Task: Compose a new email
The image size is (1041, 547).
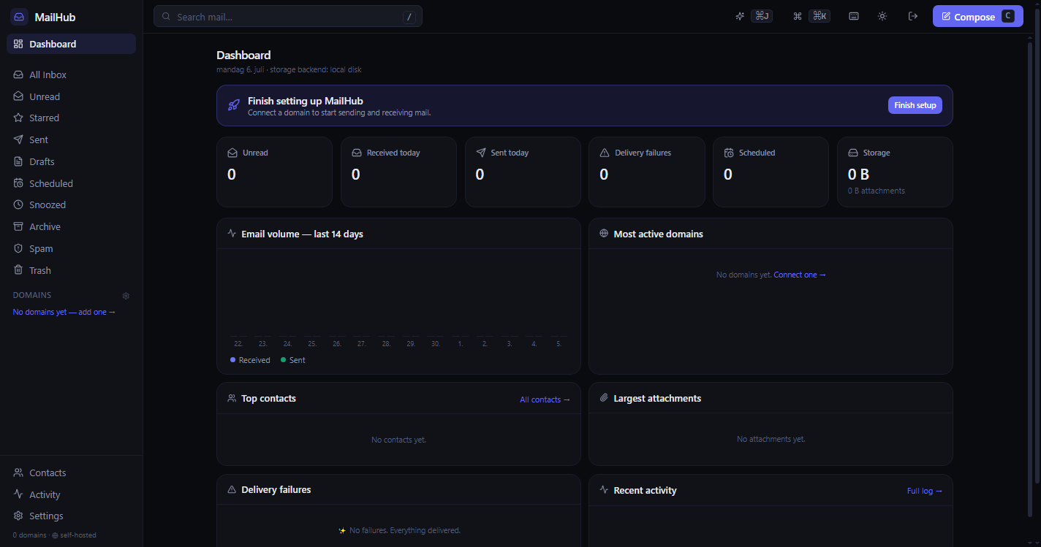Action: coord(977,16)
